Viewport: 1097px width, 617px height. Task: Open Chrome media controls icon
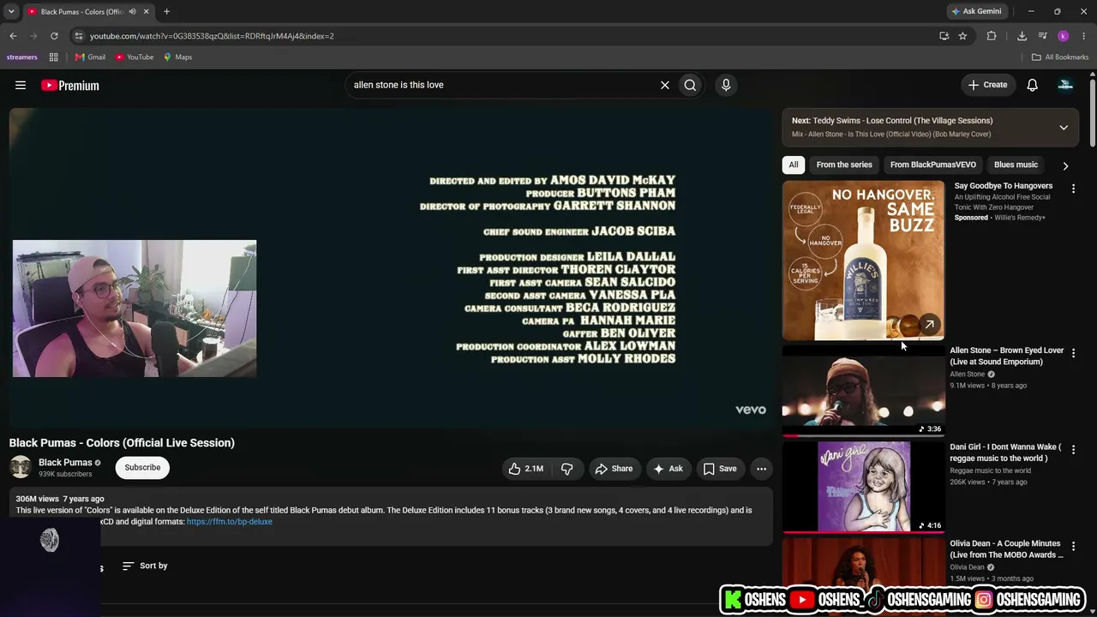(1042, 36)
